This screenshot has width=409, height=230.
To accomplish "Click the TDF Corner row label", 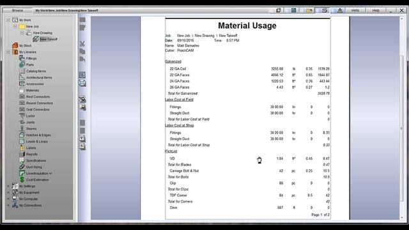I will [178, 195].
